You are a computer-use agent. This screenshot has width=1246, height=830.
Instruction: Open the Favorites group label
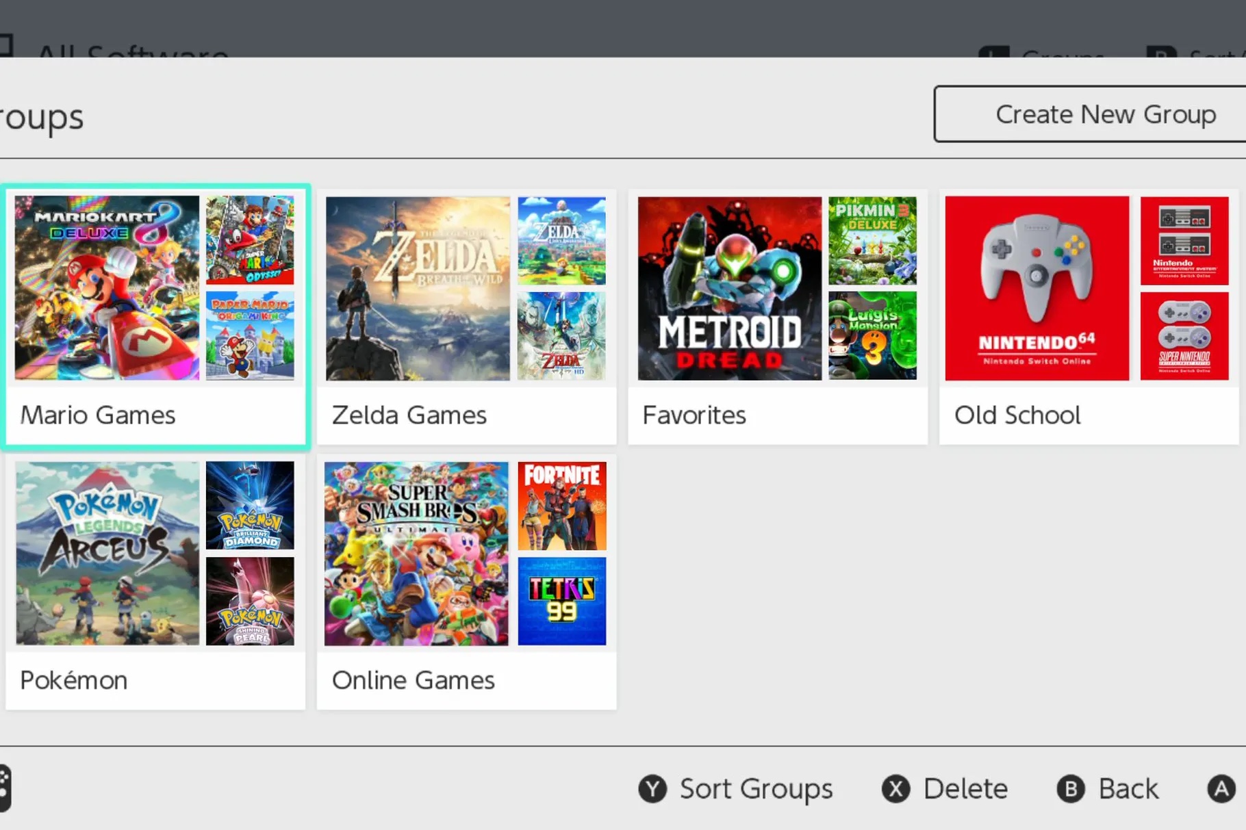point(694,415)
